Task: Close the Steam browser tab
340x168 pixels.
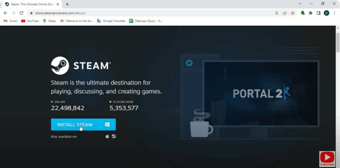Action: (58, 4)
